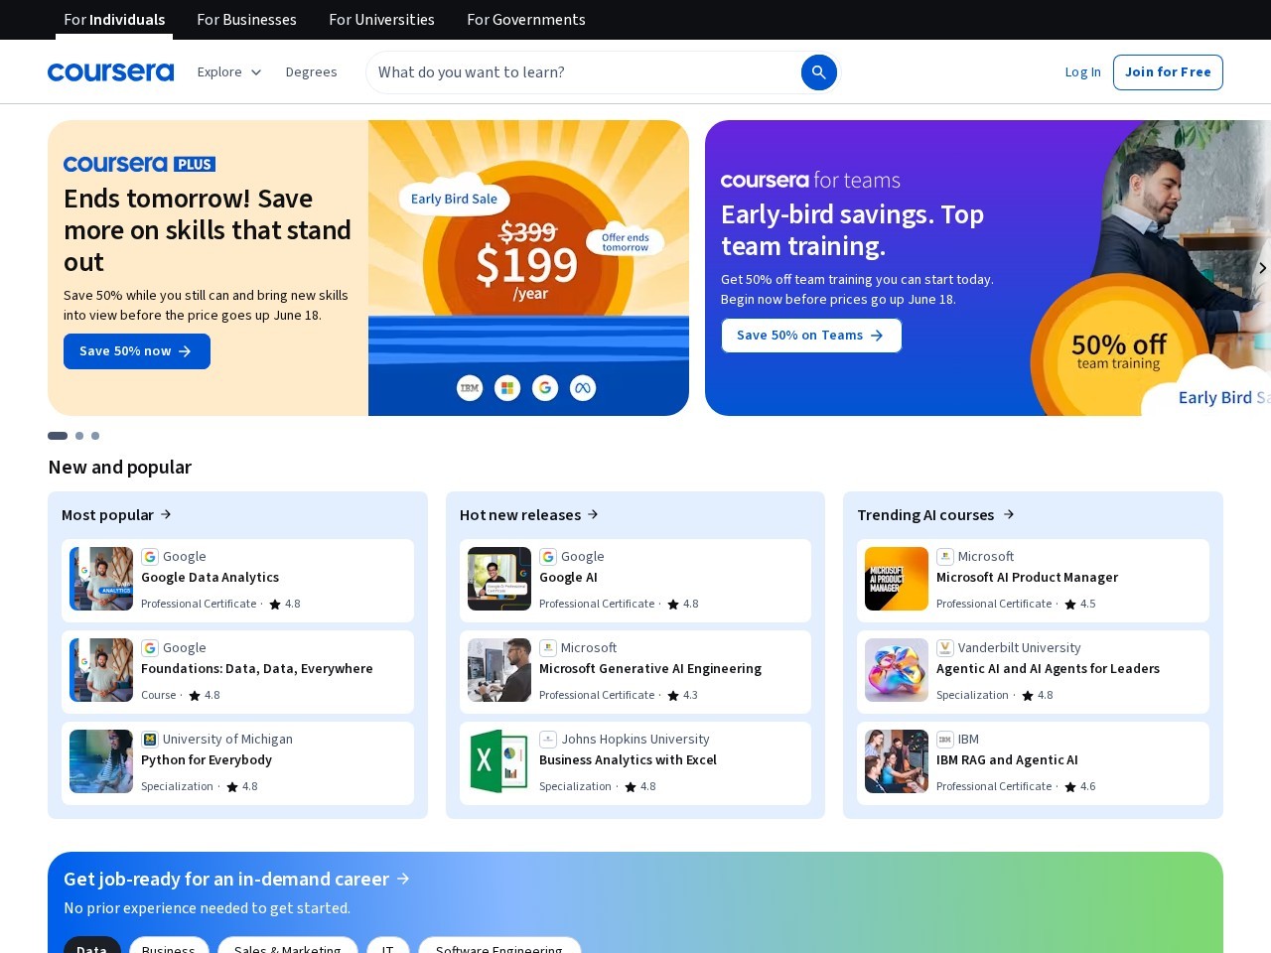Open IBM RAG and Agentic AI title
This screenshot has width=1271, height=953.
pos(1007,760)
